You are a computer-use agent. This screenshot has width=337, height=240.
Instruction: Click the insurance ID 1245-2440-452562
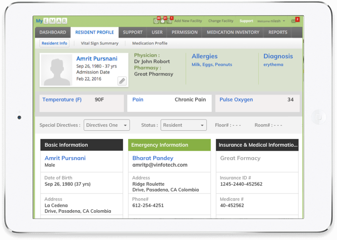coord(241,184)
